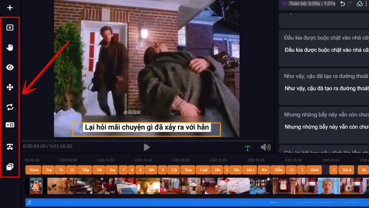Click the video progress bar under the preview
This screenshot has height=208, width=369.
[x=147, y=141]
